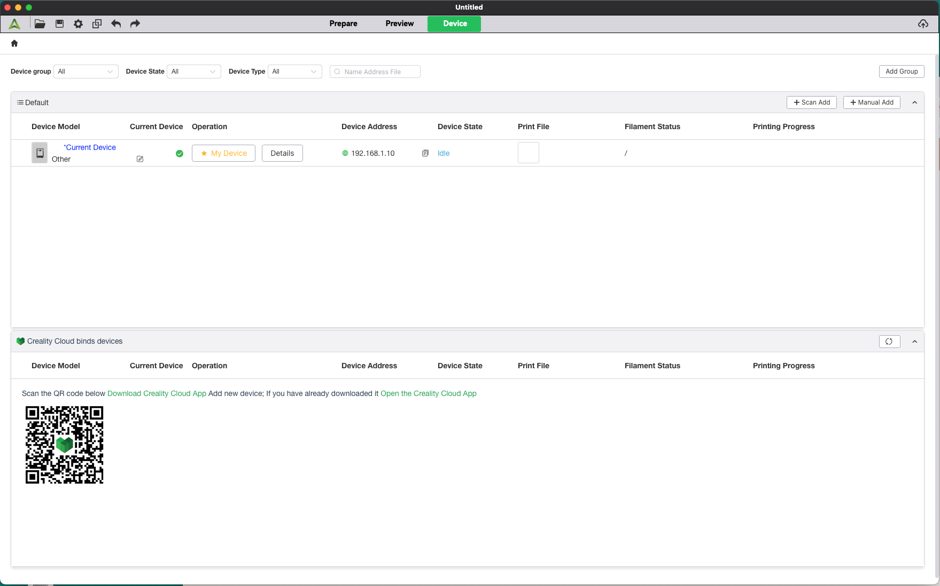940x586 pixels.
Task: Open device Details
Action: click(x=282, y=153)
